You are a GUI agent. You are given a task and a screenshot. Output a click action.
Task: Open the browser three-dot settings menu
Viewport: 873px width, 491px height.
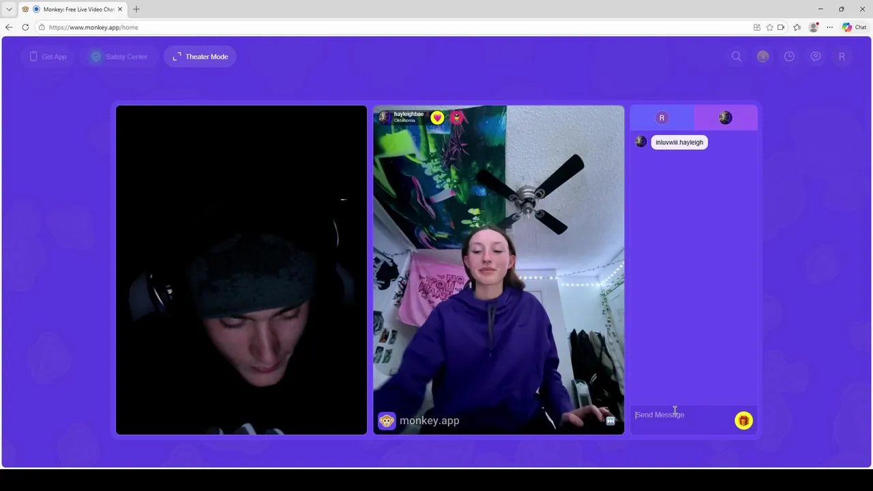829,27
